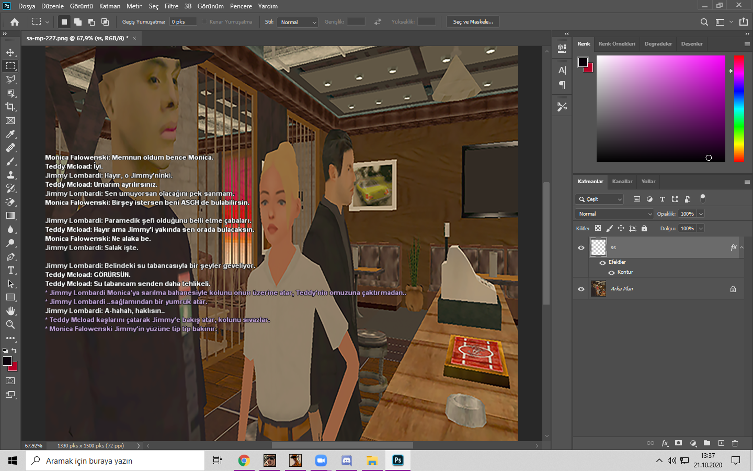
Task: Select the Move tool
Action: coord(10,52)
